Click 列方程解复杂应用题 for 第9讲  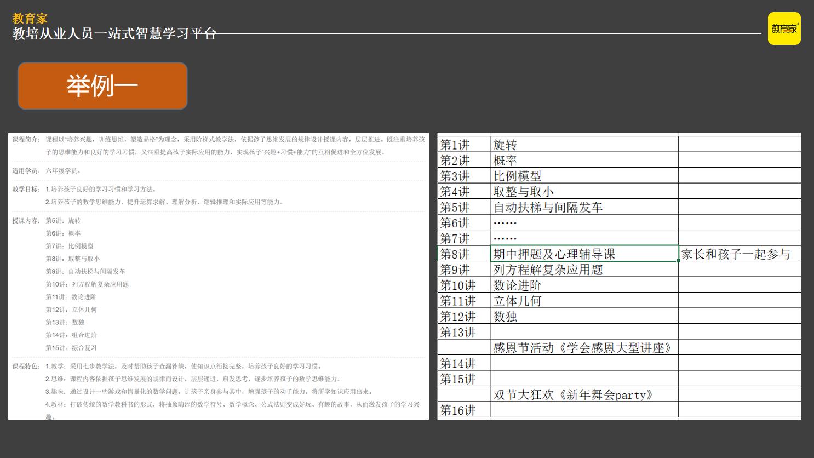click(548, 270)
